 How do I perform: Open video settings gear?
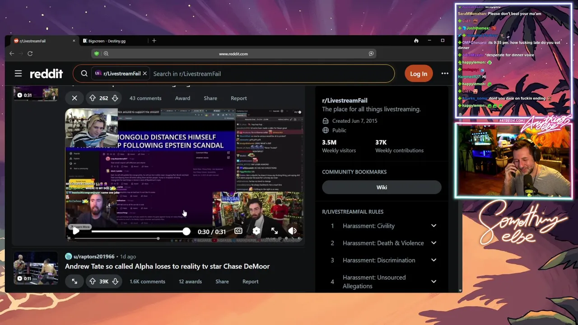tap(256, 231)
